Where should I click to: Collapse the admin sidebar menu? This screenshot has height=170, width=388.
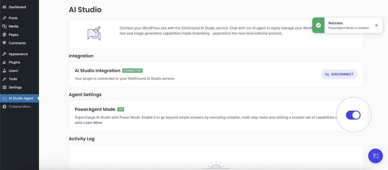click(19, 107)
